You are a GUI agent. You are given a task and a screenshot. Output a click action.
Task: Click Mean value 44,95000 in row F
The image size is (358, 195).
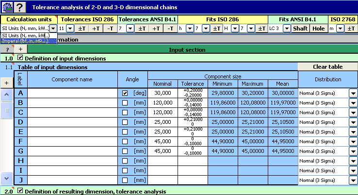click(x=283, y=141)
